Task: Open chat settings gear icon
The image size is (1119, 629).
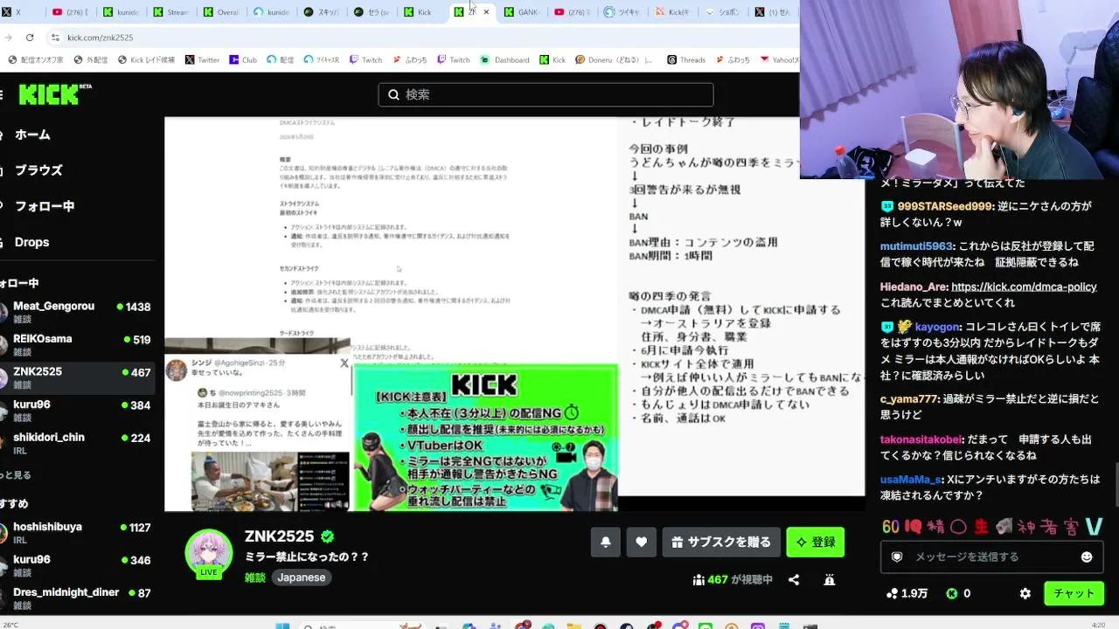Action: (x=1025, y=593)
